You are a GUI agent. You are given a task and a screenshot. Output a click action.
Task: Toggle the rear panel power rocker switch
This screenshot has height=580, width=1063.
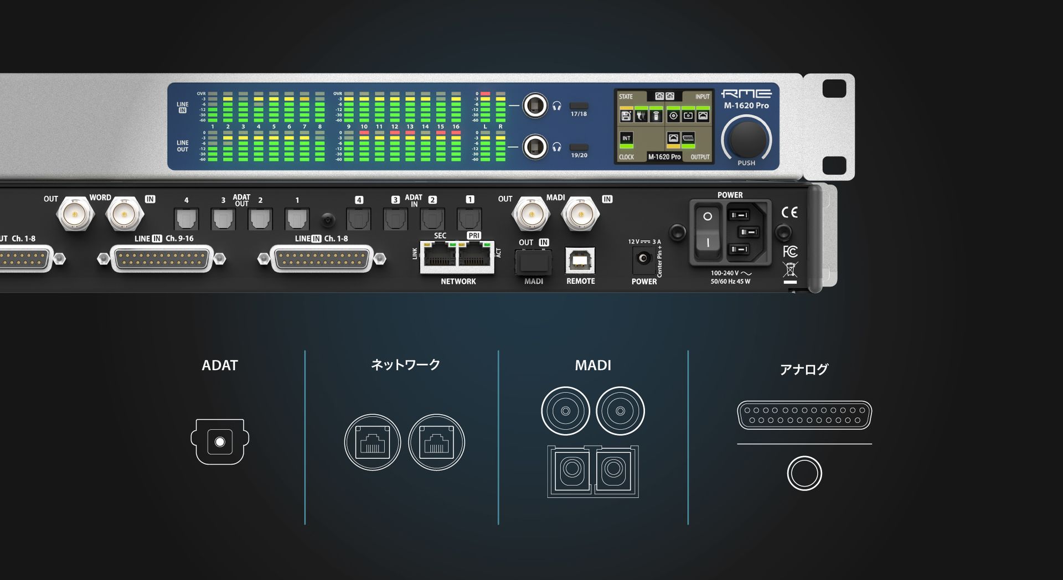[707, 230]
